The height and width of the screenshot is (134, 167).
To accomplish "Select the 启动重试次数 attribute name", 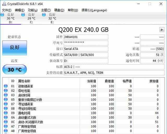I will [27, 118].
